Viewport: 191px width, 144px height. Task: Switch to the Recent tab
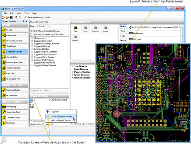123,26
